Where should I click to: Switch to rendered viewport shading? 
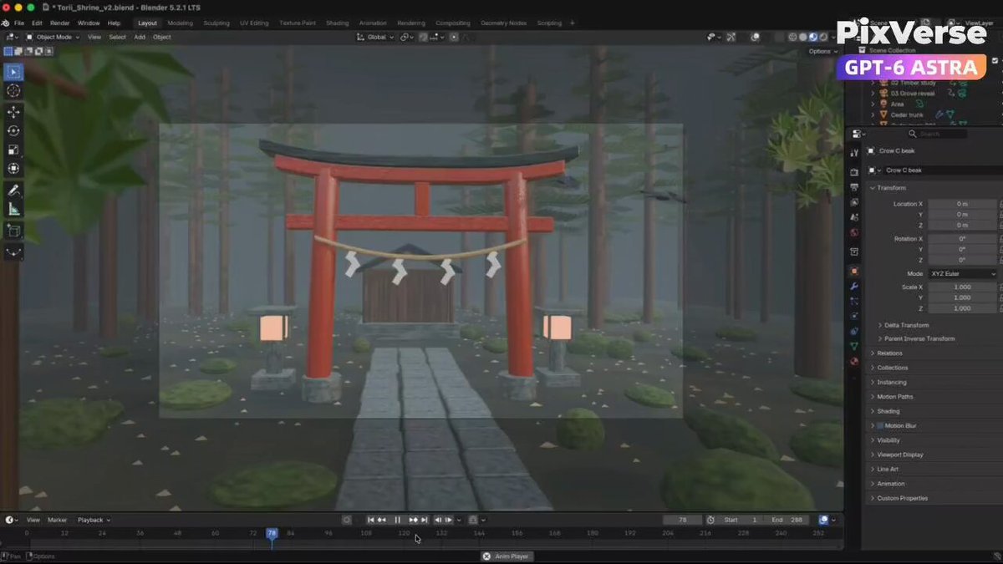(x=822, y=37)
